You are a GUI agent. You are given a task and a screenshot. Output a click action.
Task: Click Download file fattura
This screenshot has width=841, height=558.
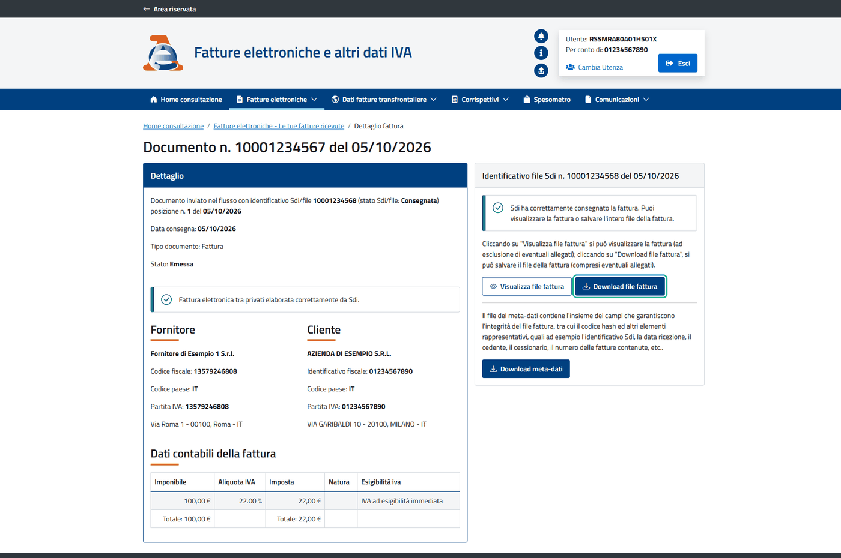620,287
